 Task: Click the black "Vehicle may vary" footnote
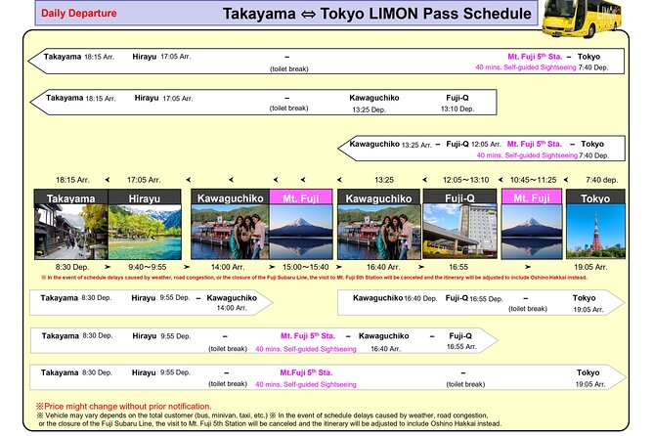[270, 419]
